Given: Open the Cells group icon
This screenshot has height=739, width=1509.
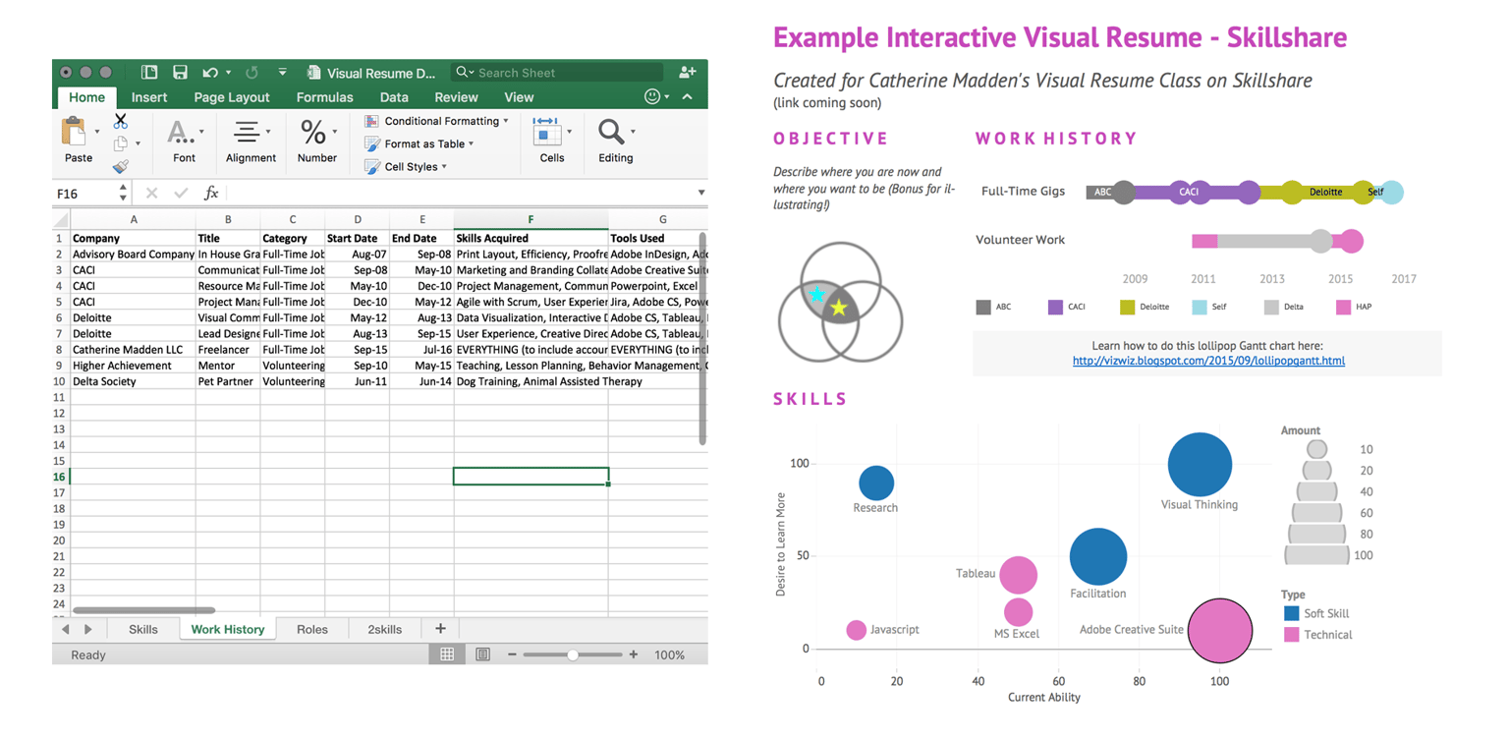Looking at the screenshot, I should [546, 132].
